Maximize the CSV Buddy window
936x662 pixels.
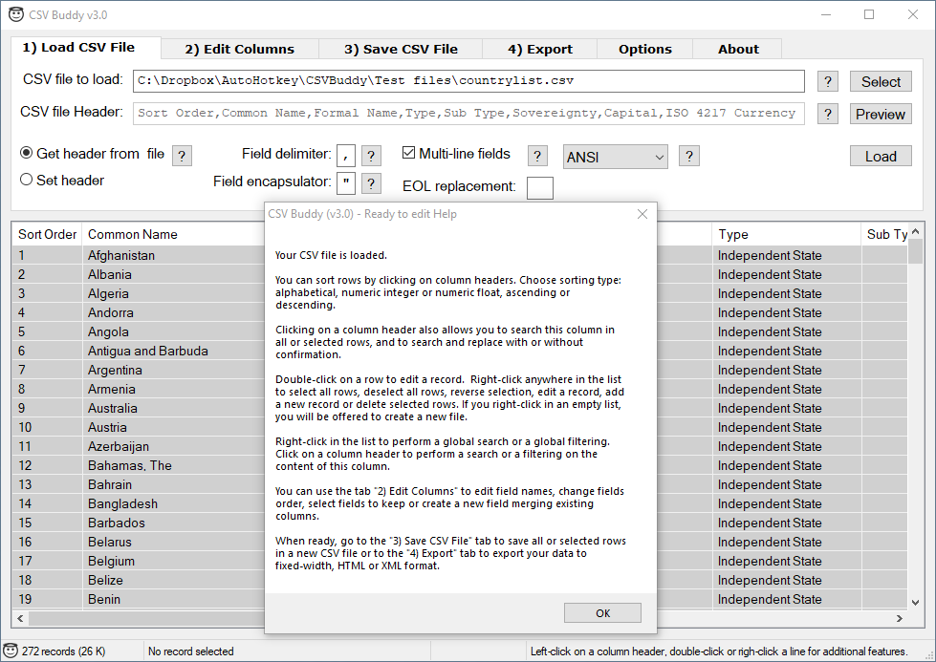tap(869, 15)
